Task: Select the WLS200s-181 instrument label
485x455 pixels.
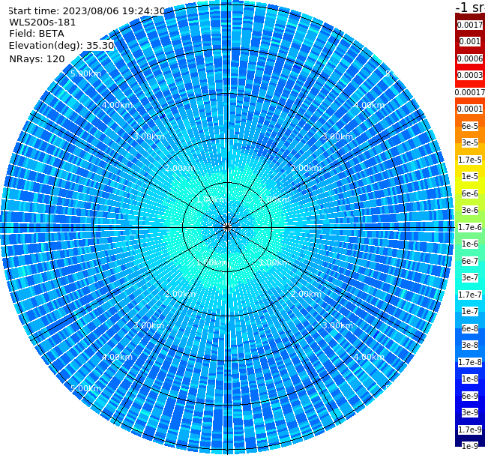Action: click(43, 22)
